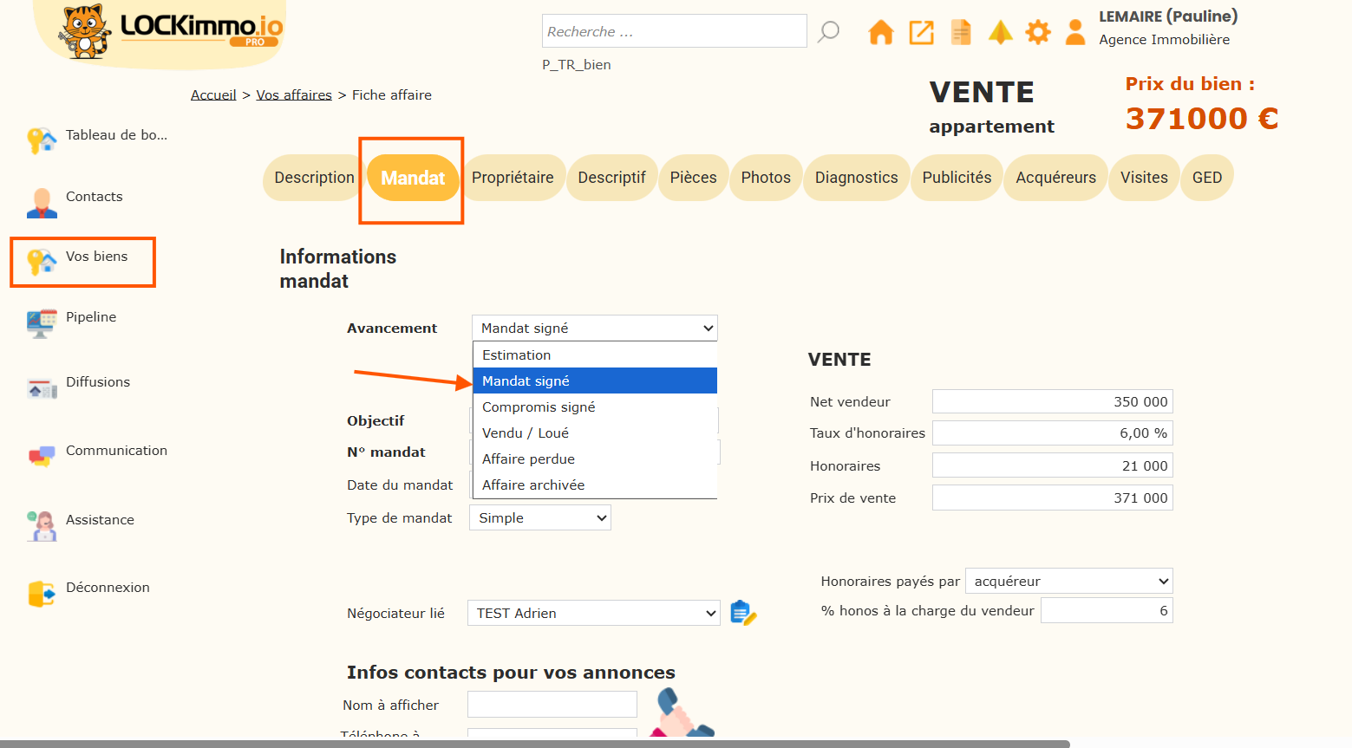1352x748 pixels.
Task: Select 'Compromis signé' in dropdown list
Action: pyautogui.click(x=539, y=407)
